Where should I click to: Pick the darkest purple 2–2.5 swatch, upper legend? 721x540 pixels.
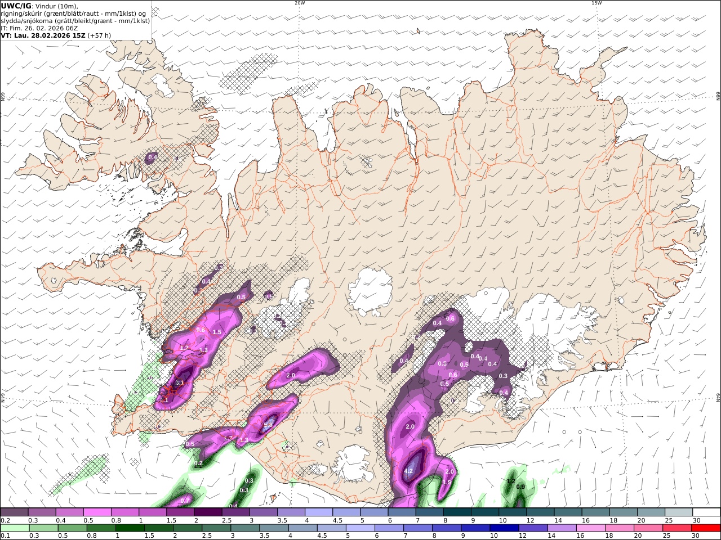(208, 512)
